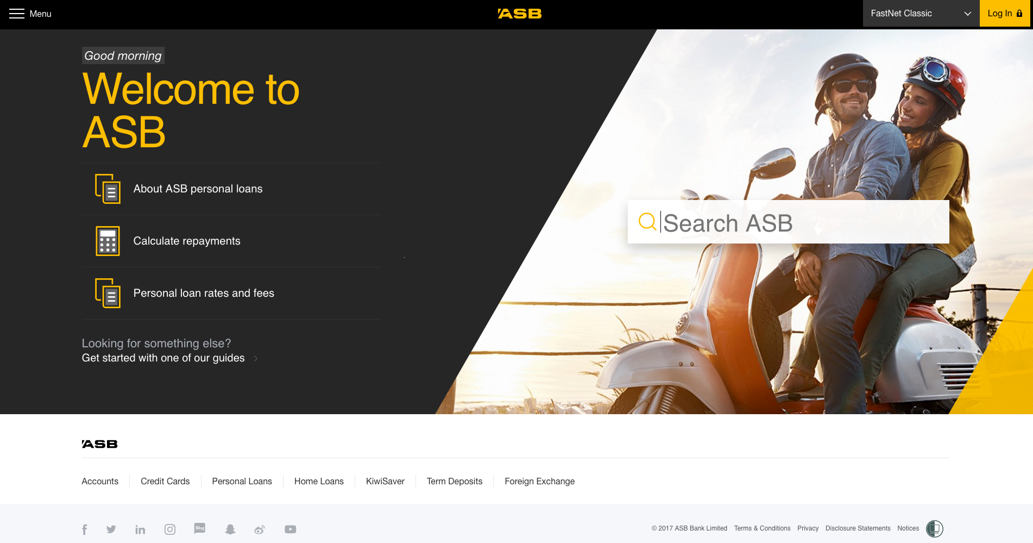This screenshot has height=543, width=1033.
Task: Open ASB Twitter page icon
Action: tap(111, 529)
